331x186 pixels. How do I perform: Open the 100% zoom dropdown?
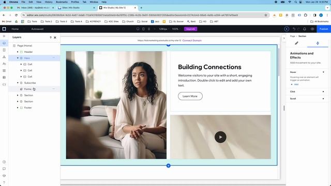176,29
